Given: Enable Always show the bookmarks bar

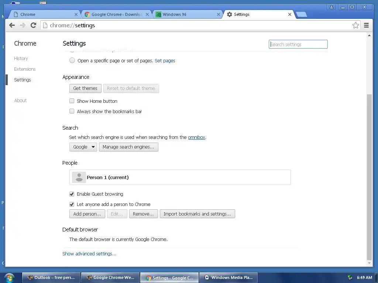Looking at the screenshot, I should click(x=72, y=111).
